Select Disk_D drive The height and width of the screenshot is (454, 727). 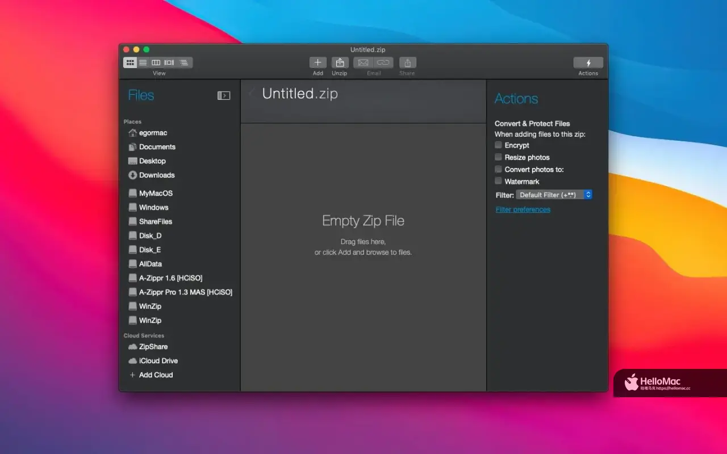(x=144, y=236)
